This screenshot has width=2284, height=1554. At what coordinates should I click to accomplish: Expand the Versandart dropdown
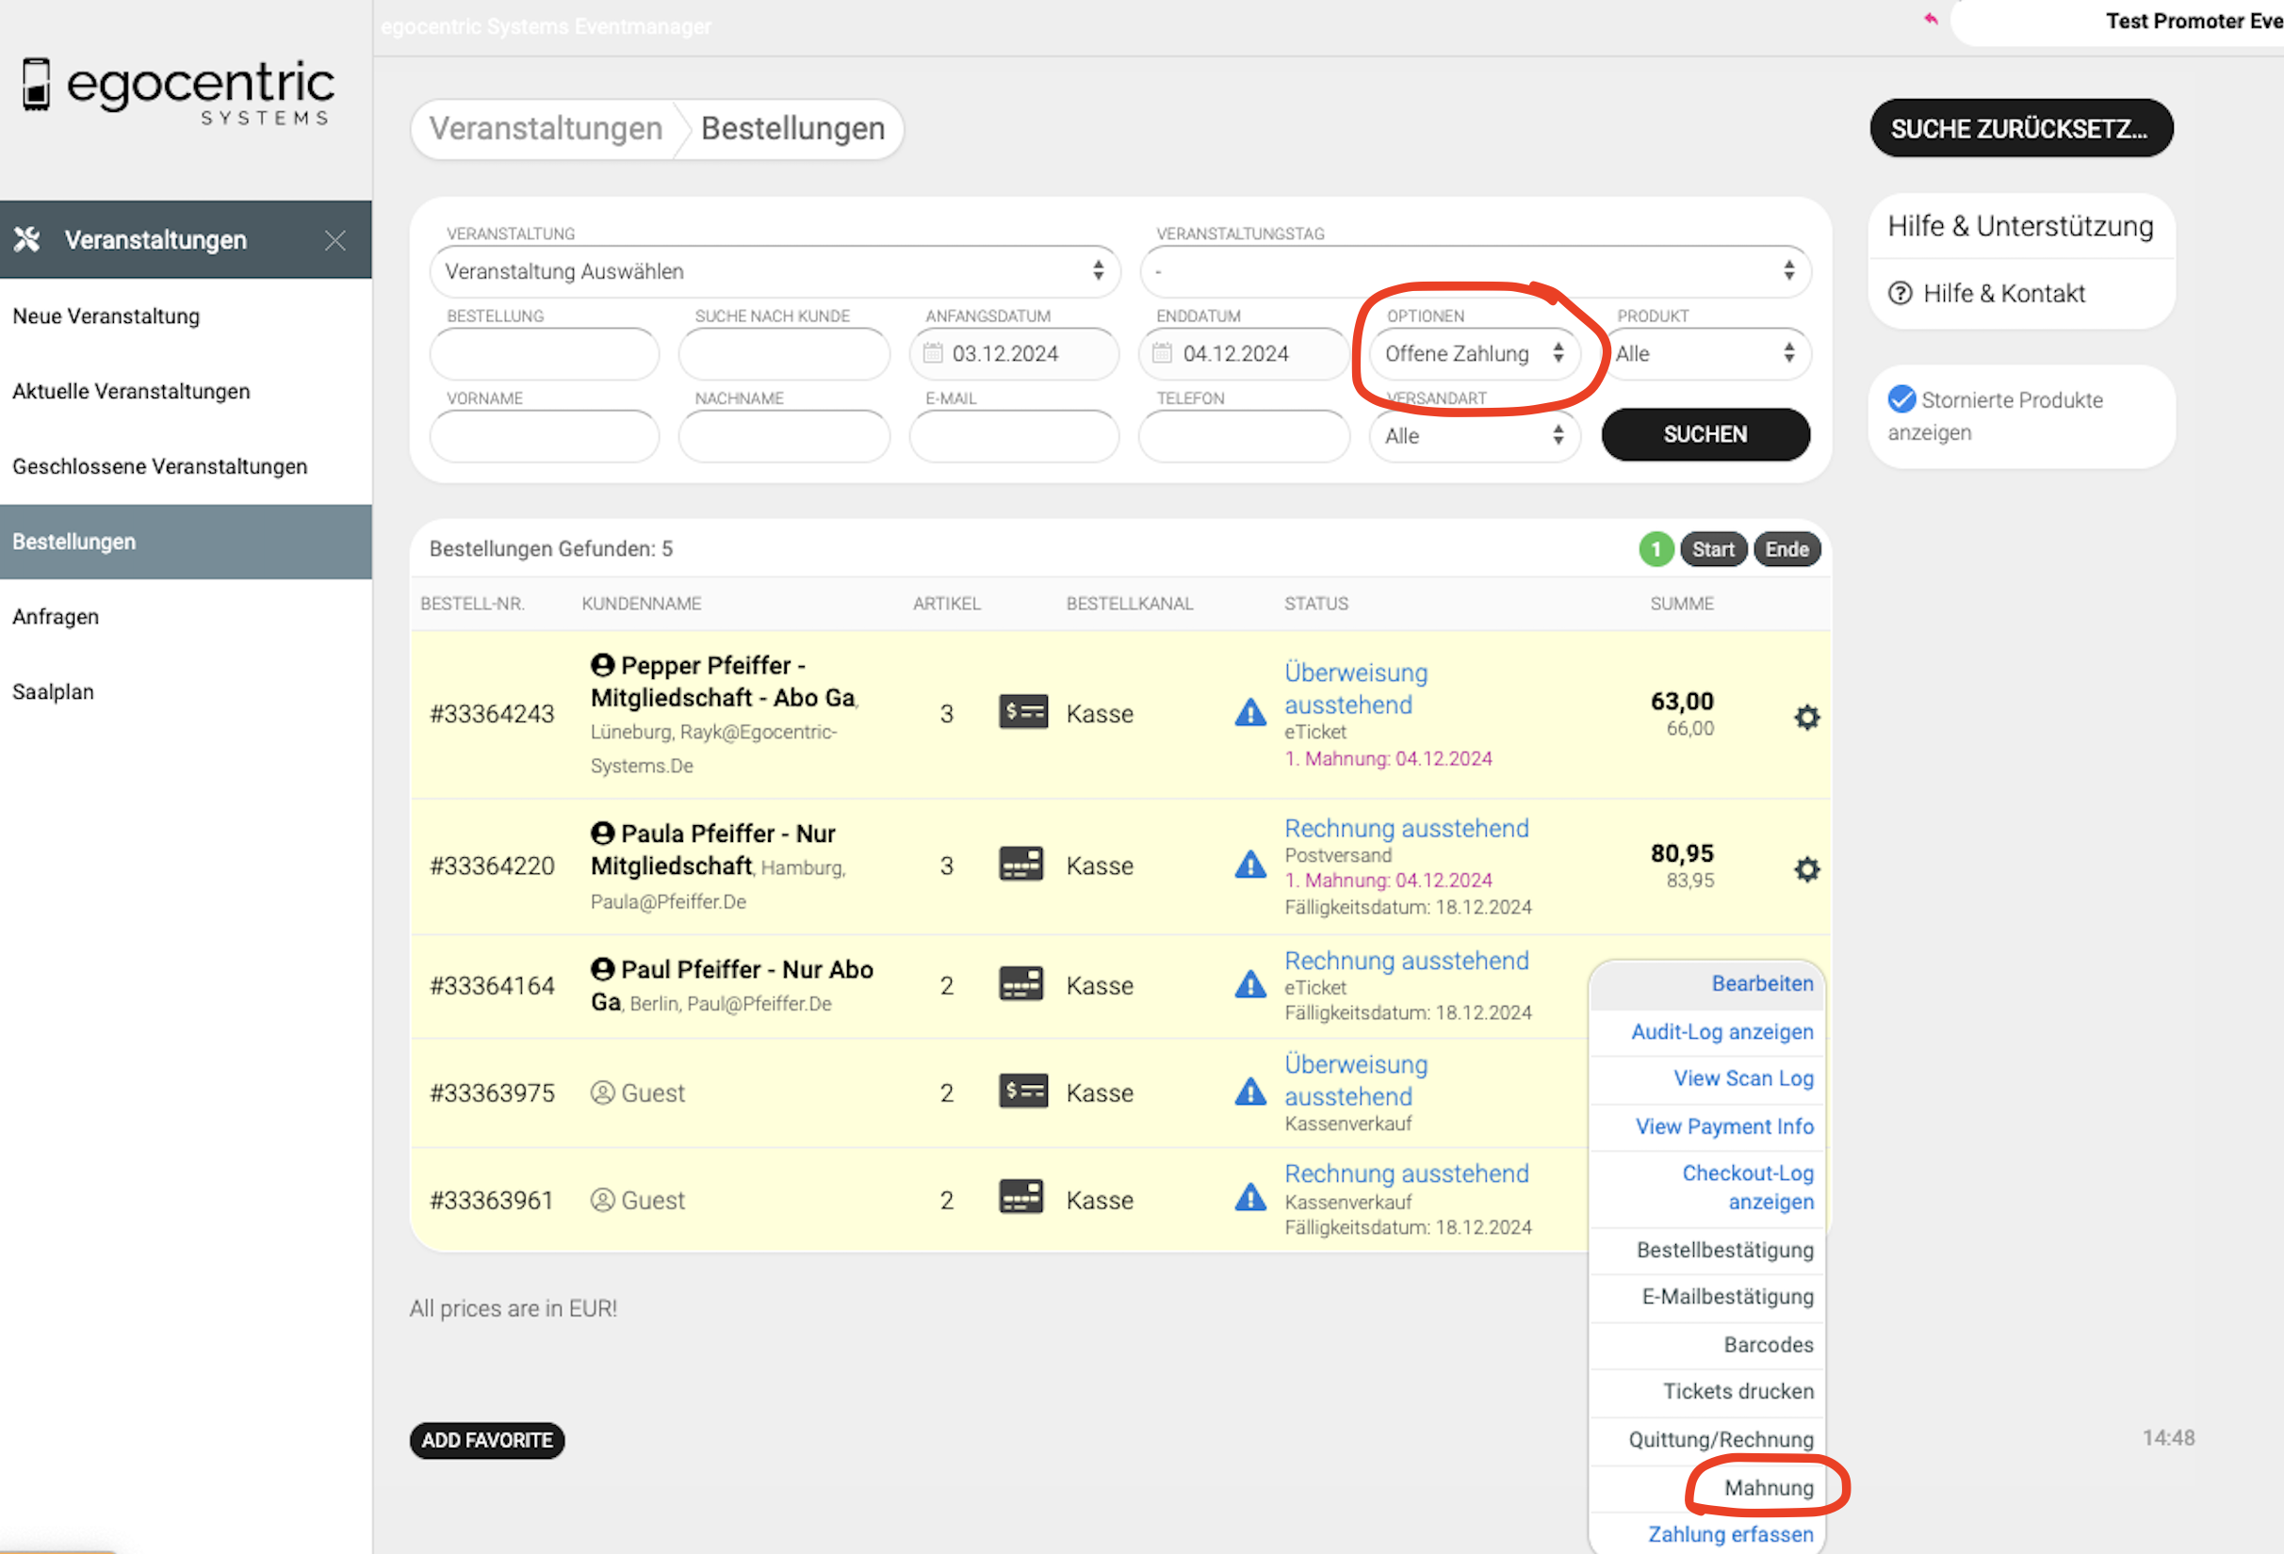(x=1474, y=436)
